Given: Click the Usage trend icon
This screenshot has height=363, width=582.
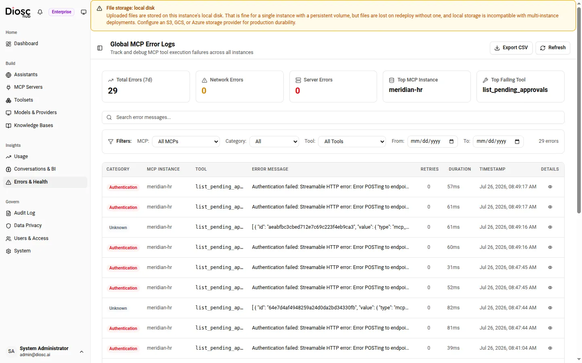Looking at the screenshot, I should pyautogui.click(x=8, y=156).
